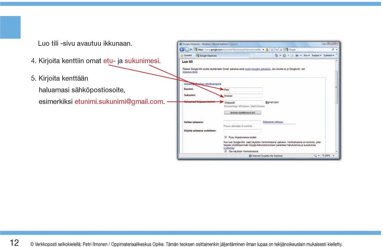383x247 pixels.
Task: Toggle 'Ota käyttöön Verkkohistoria' checkbox
Action: (225, 151)
